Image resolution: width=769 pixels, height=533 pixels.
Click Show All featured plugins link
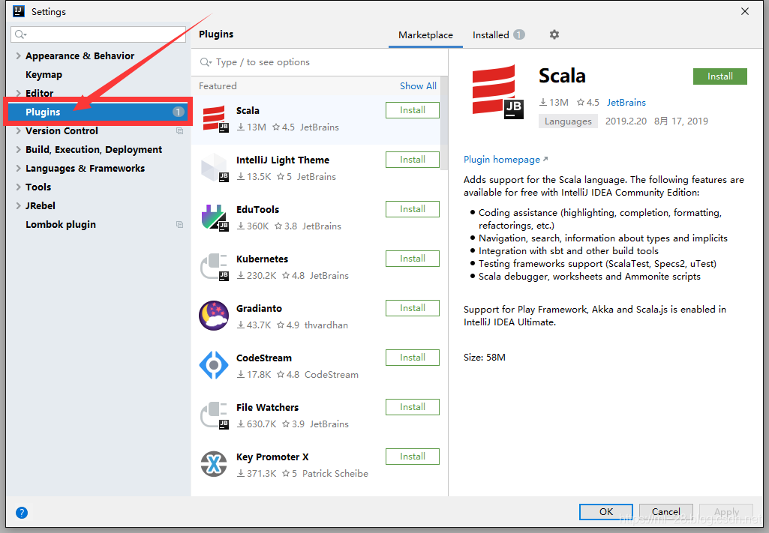[418, 85]
